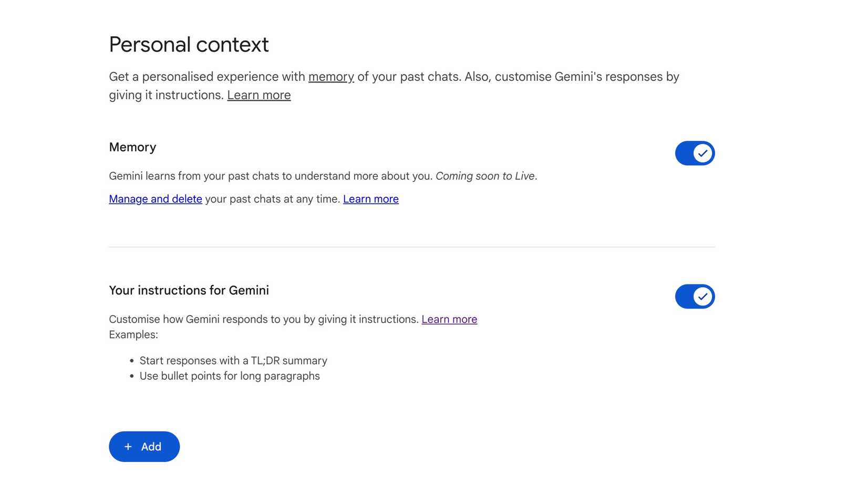Screen dimensions: 867x478
Task: Click "Start responses with a TL;DR summary" example
Action: [233, 360]
